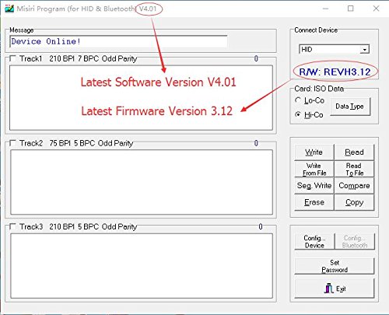Click the Compare button
Viewport: 389px width, 315px height.
click(354, 186)
